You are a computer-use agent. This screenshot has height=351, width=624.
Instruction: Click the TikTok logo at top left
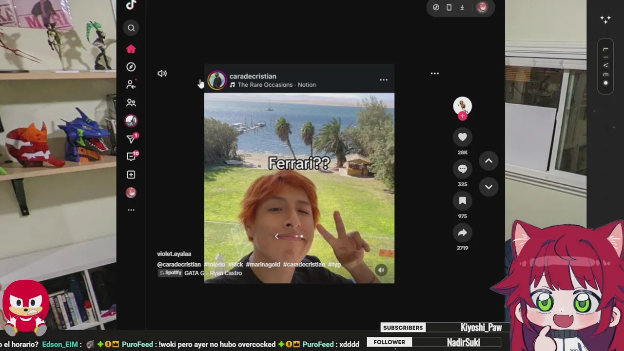(x=131, y=5)
